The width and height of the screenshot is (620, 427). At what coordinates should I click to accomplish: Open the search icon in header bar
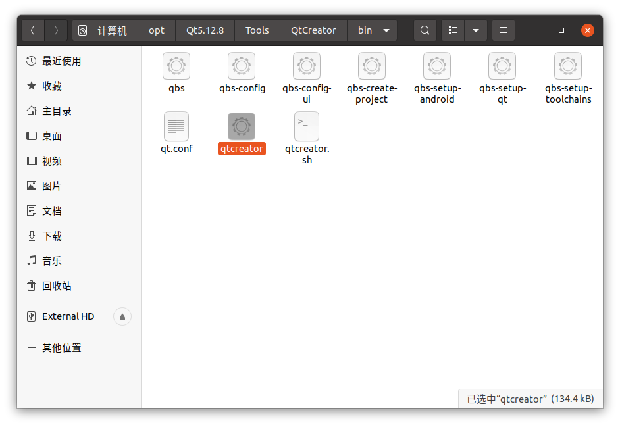coord(425,30)
